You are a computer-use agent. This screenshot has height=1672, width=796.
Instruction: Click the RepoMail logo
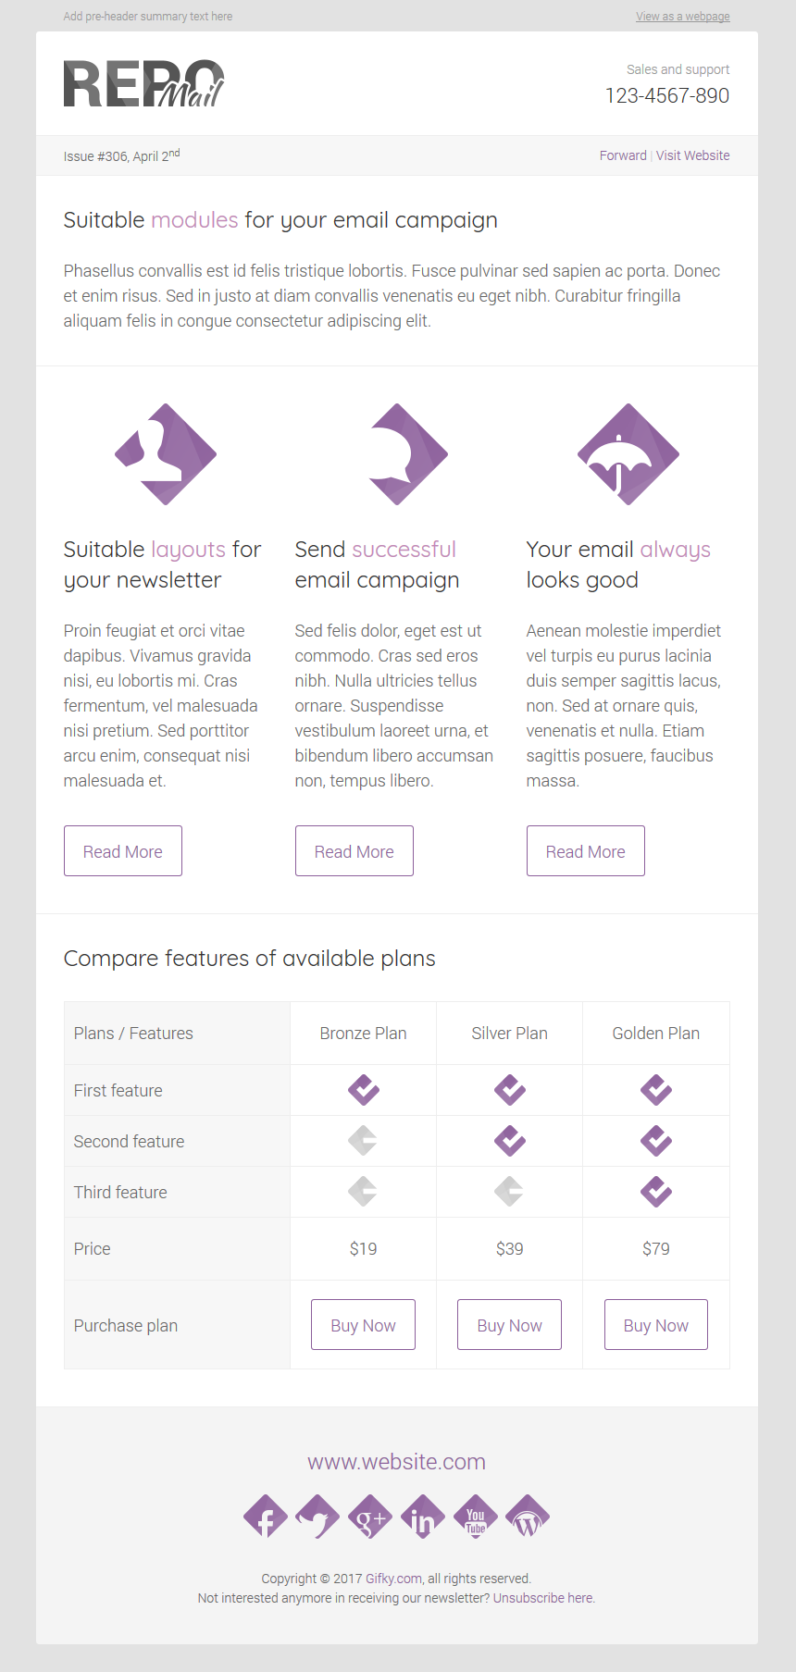(143, 84)
